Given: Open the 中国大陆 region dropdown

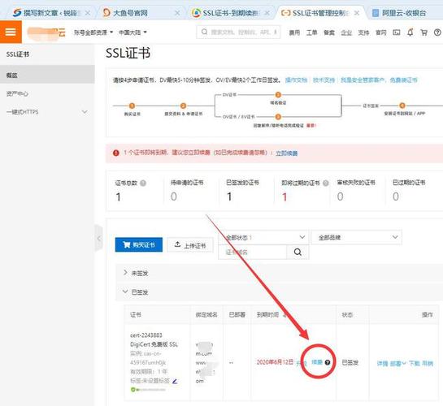Looking at the screenshot, I should pyautogui.click(x=132, y=32).
